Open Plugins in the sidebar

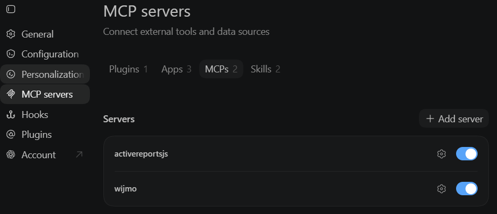coord(45,135)
